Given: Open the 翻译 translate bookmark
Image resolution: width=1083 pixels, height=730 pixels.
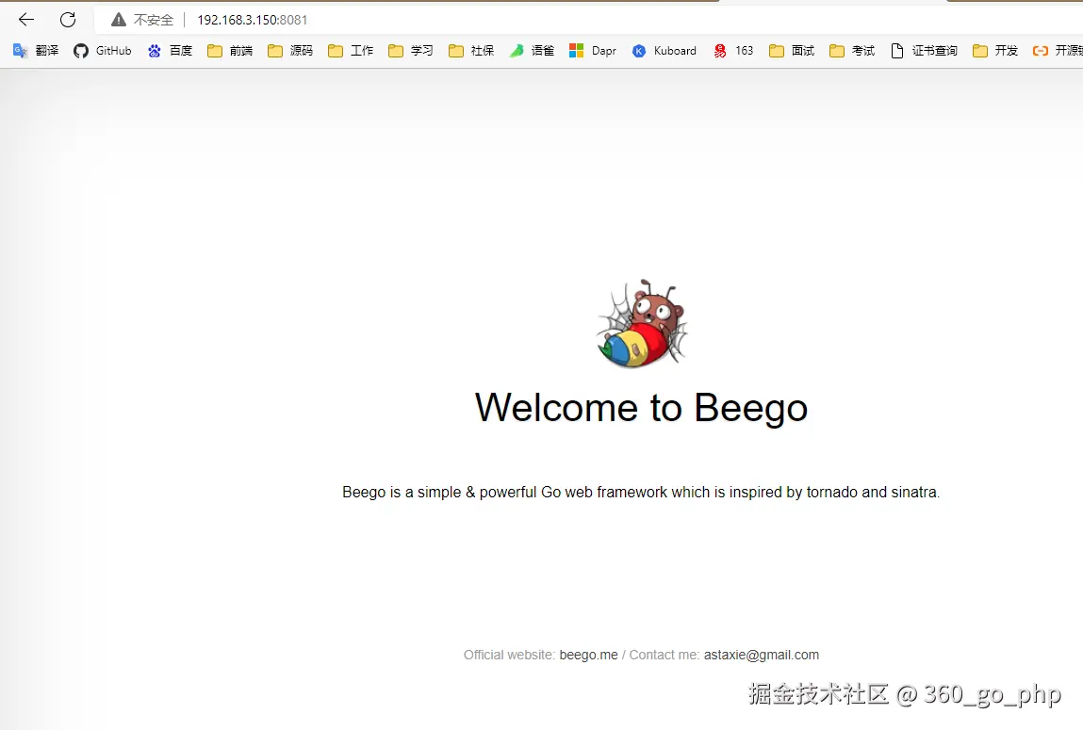Looking at the screenshot, I should click(x=36, y=50).
